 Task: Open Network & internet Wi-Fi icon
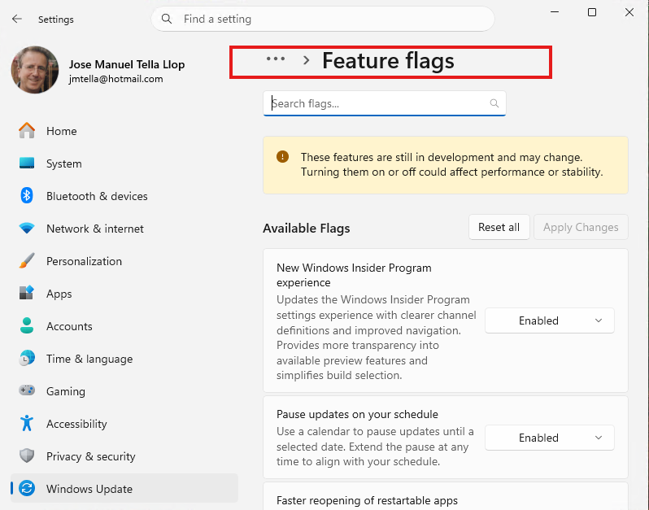[27, 229]
